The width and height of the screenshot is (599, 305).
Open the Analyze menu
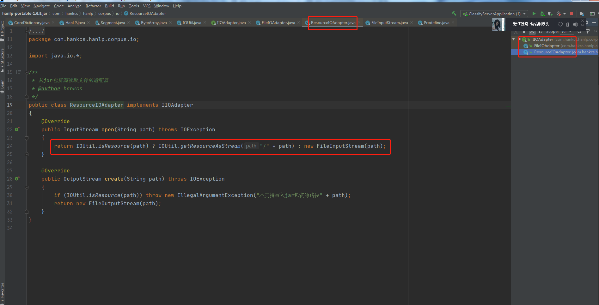(75, 6)
